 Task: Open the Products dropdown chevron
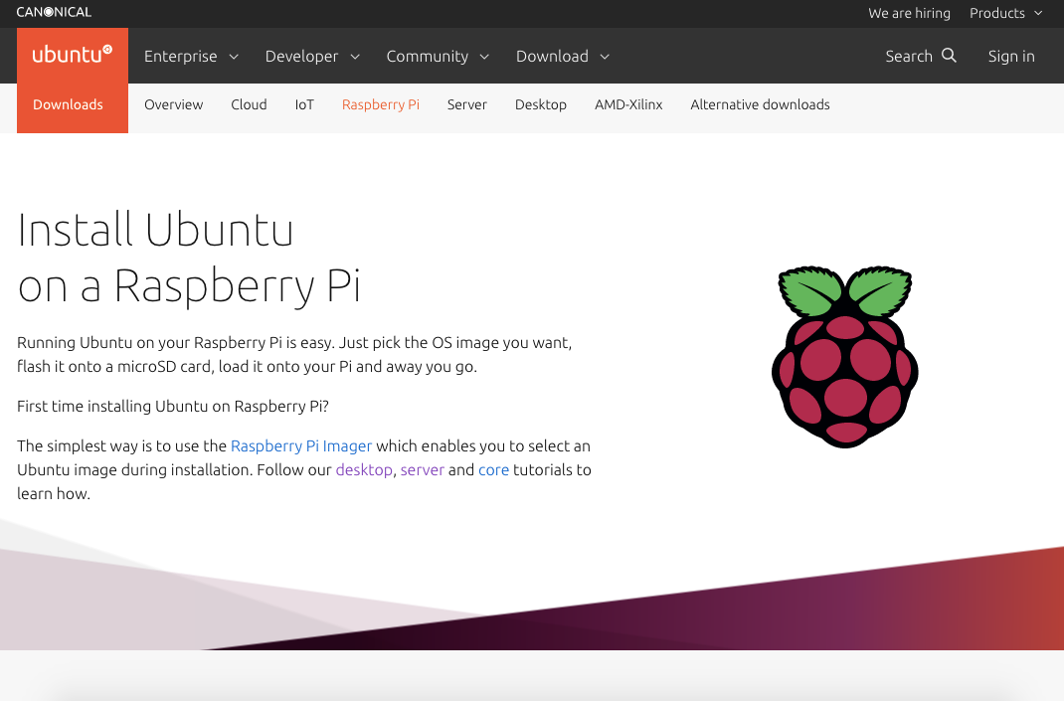[1038, 14]
